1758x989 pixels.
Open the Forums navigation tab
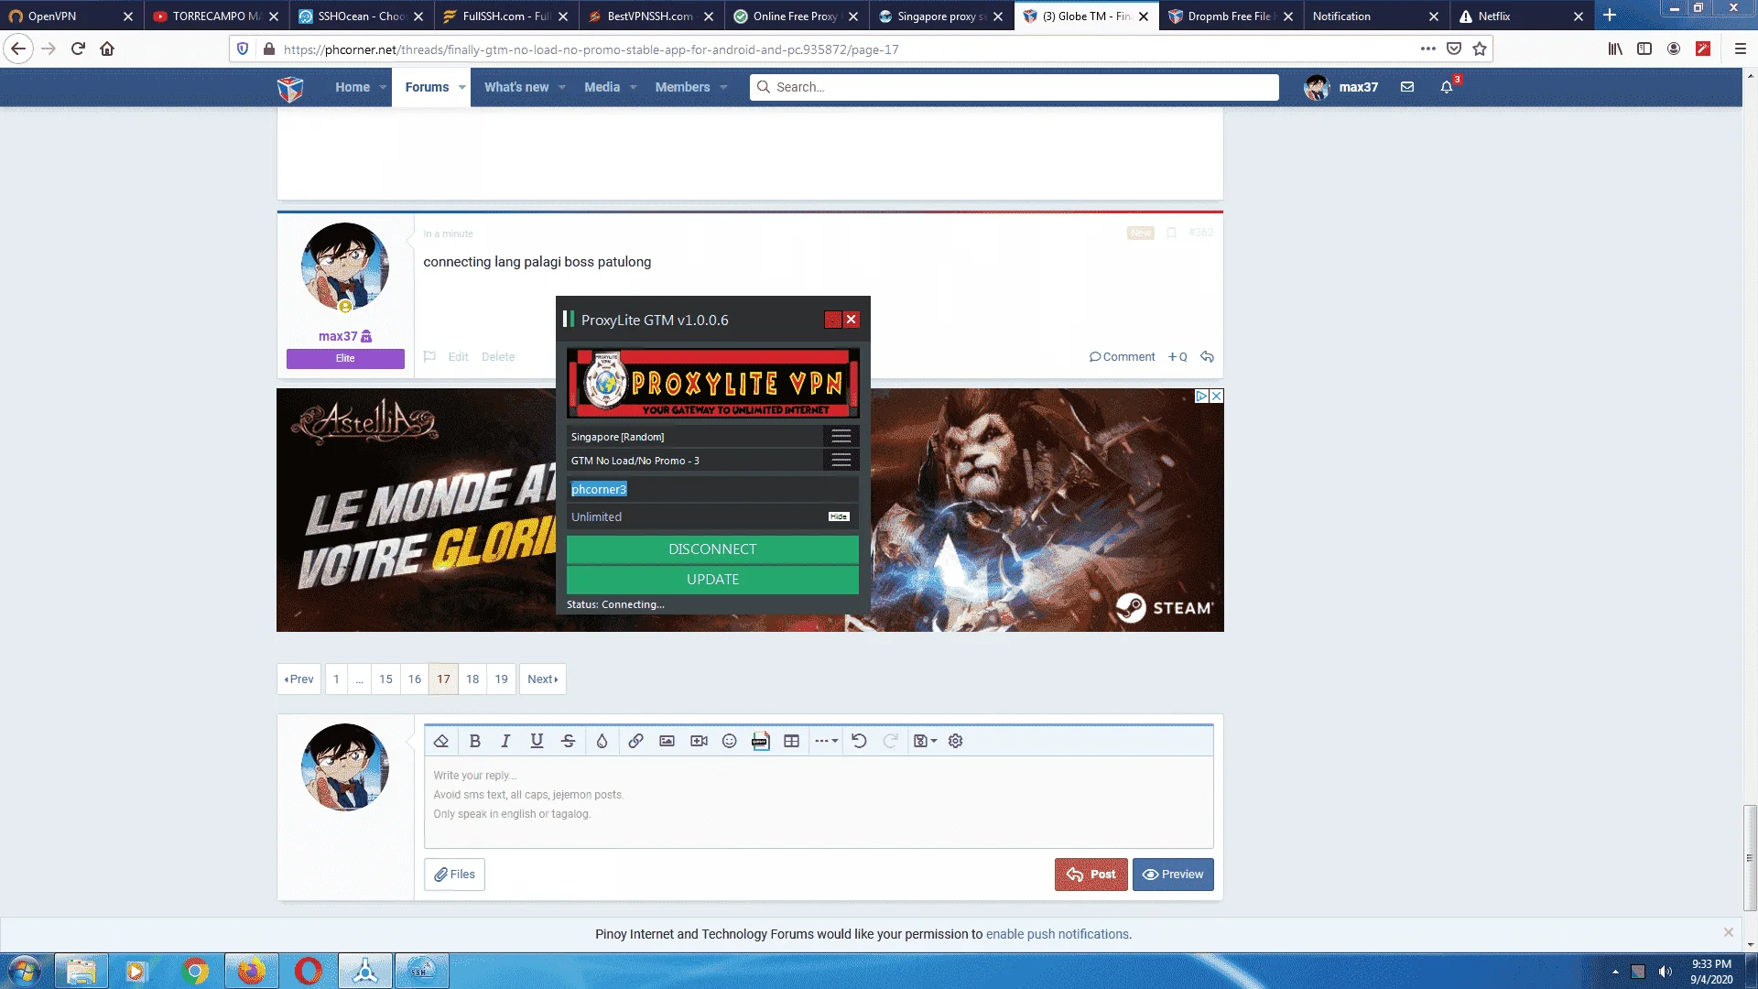(427, 87)
